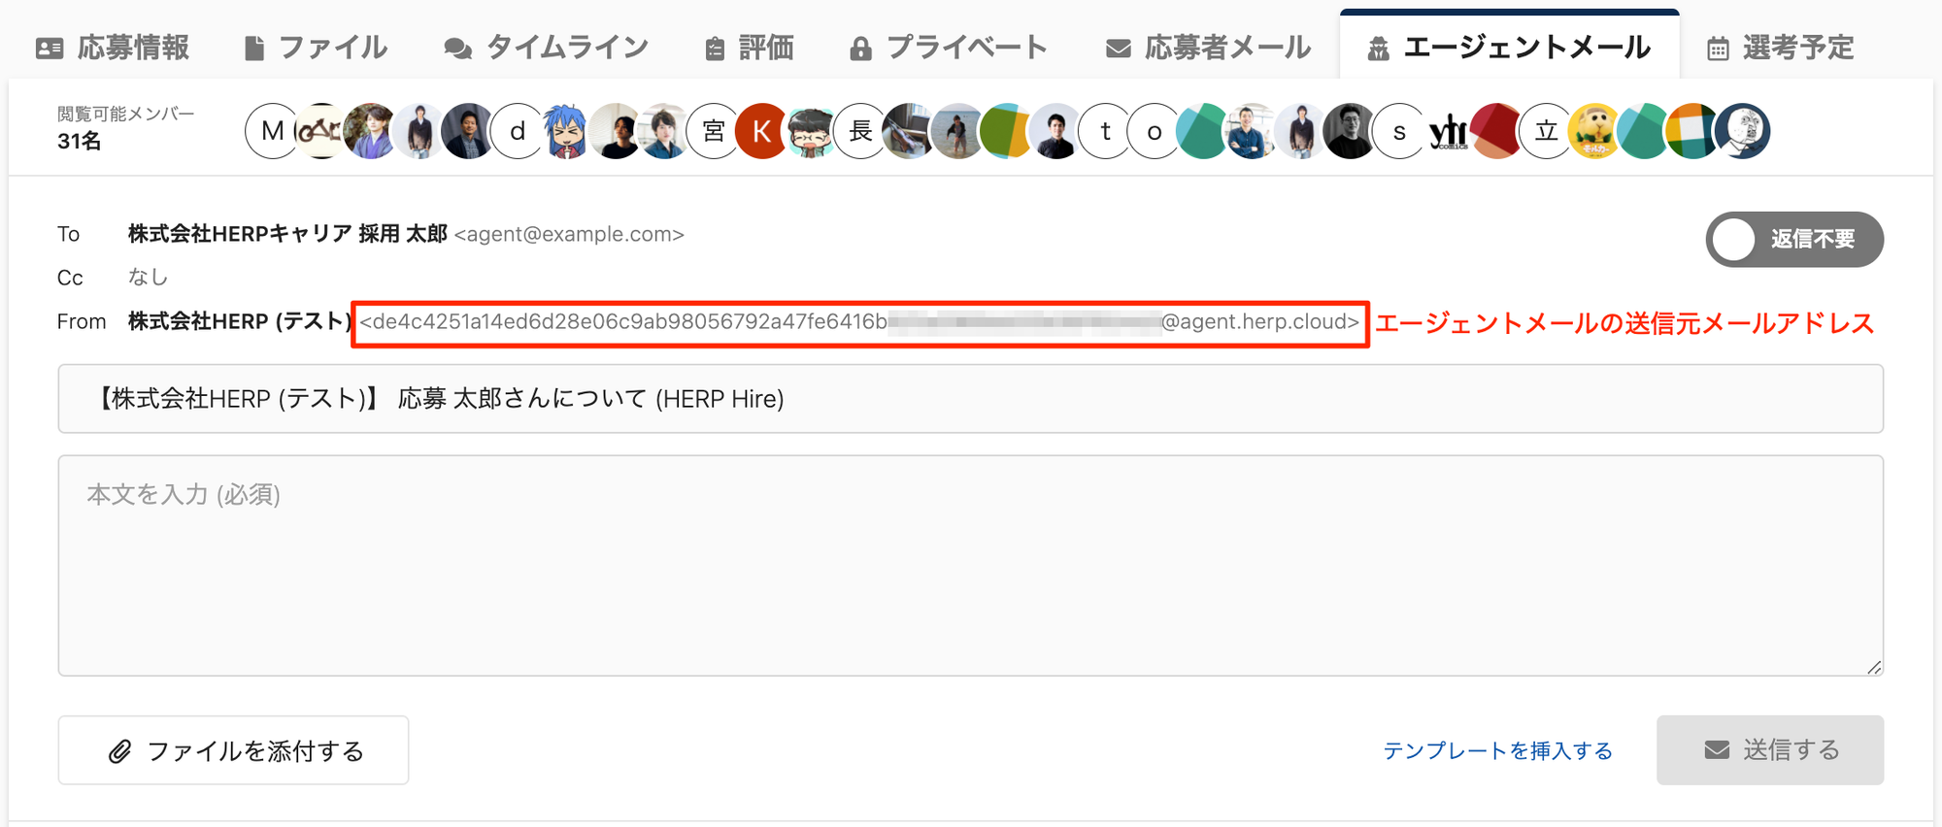
Task: Click the red geometric member avatar
Action: click(1497, 131)
